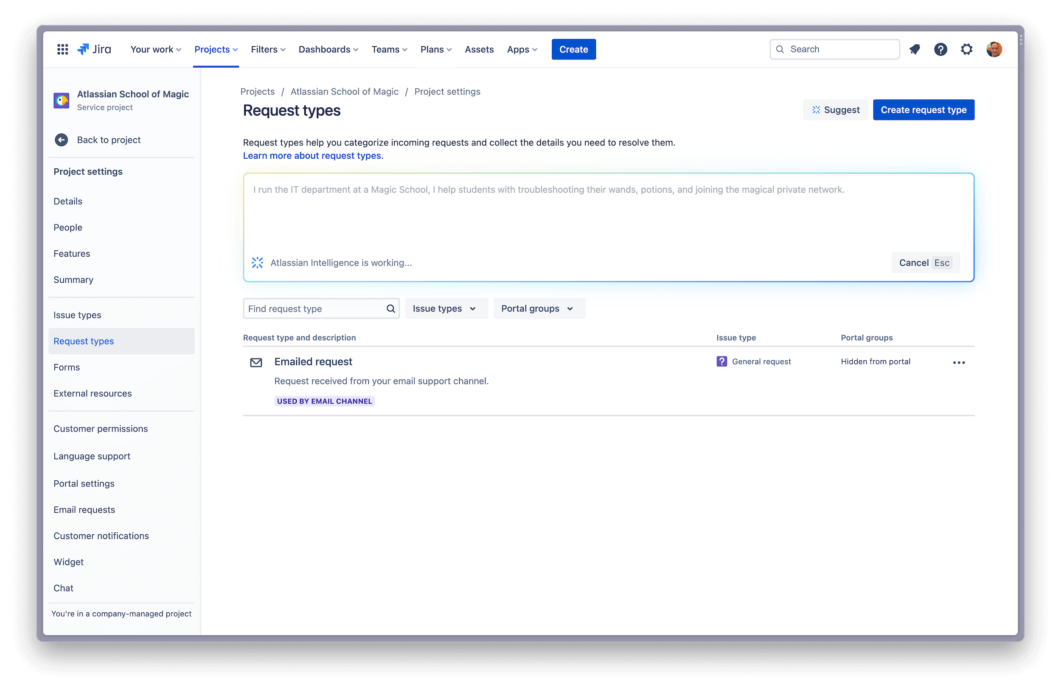
Task: Select the Forms settings menu item
Action: (x=67, y=367)
